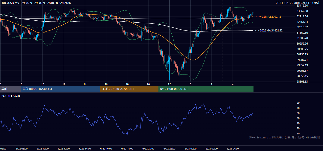Click price axis value 28505.63
323x151 pixels.
point(302,82)
